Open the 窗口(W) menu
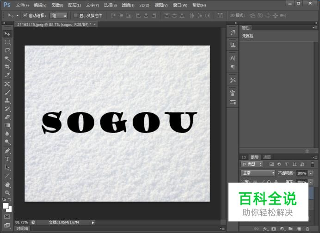 (x=180, y=5)
